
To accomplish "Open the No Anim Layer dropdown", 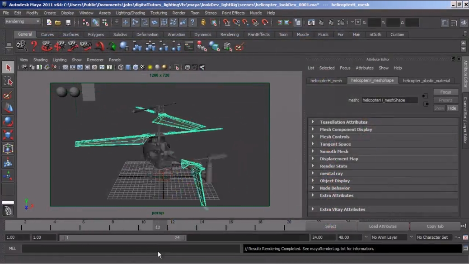I will coord(389,237).
